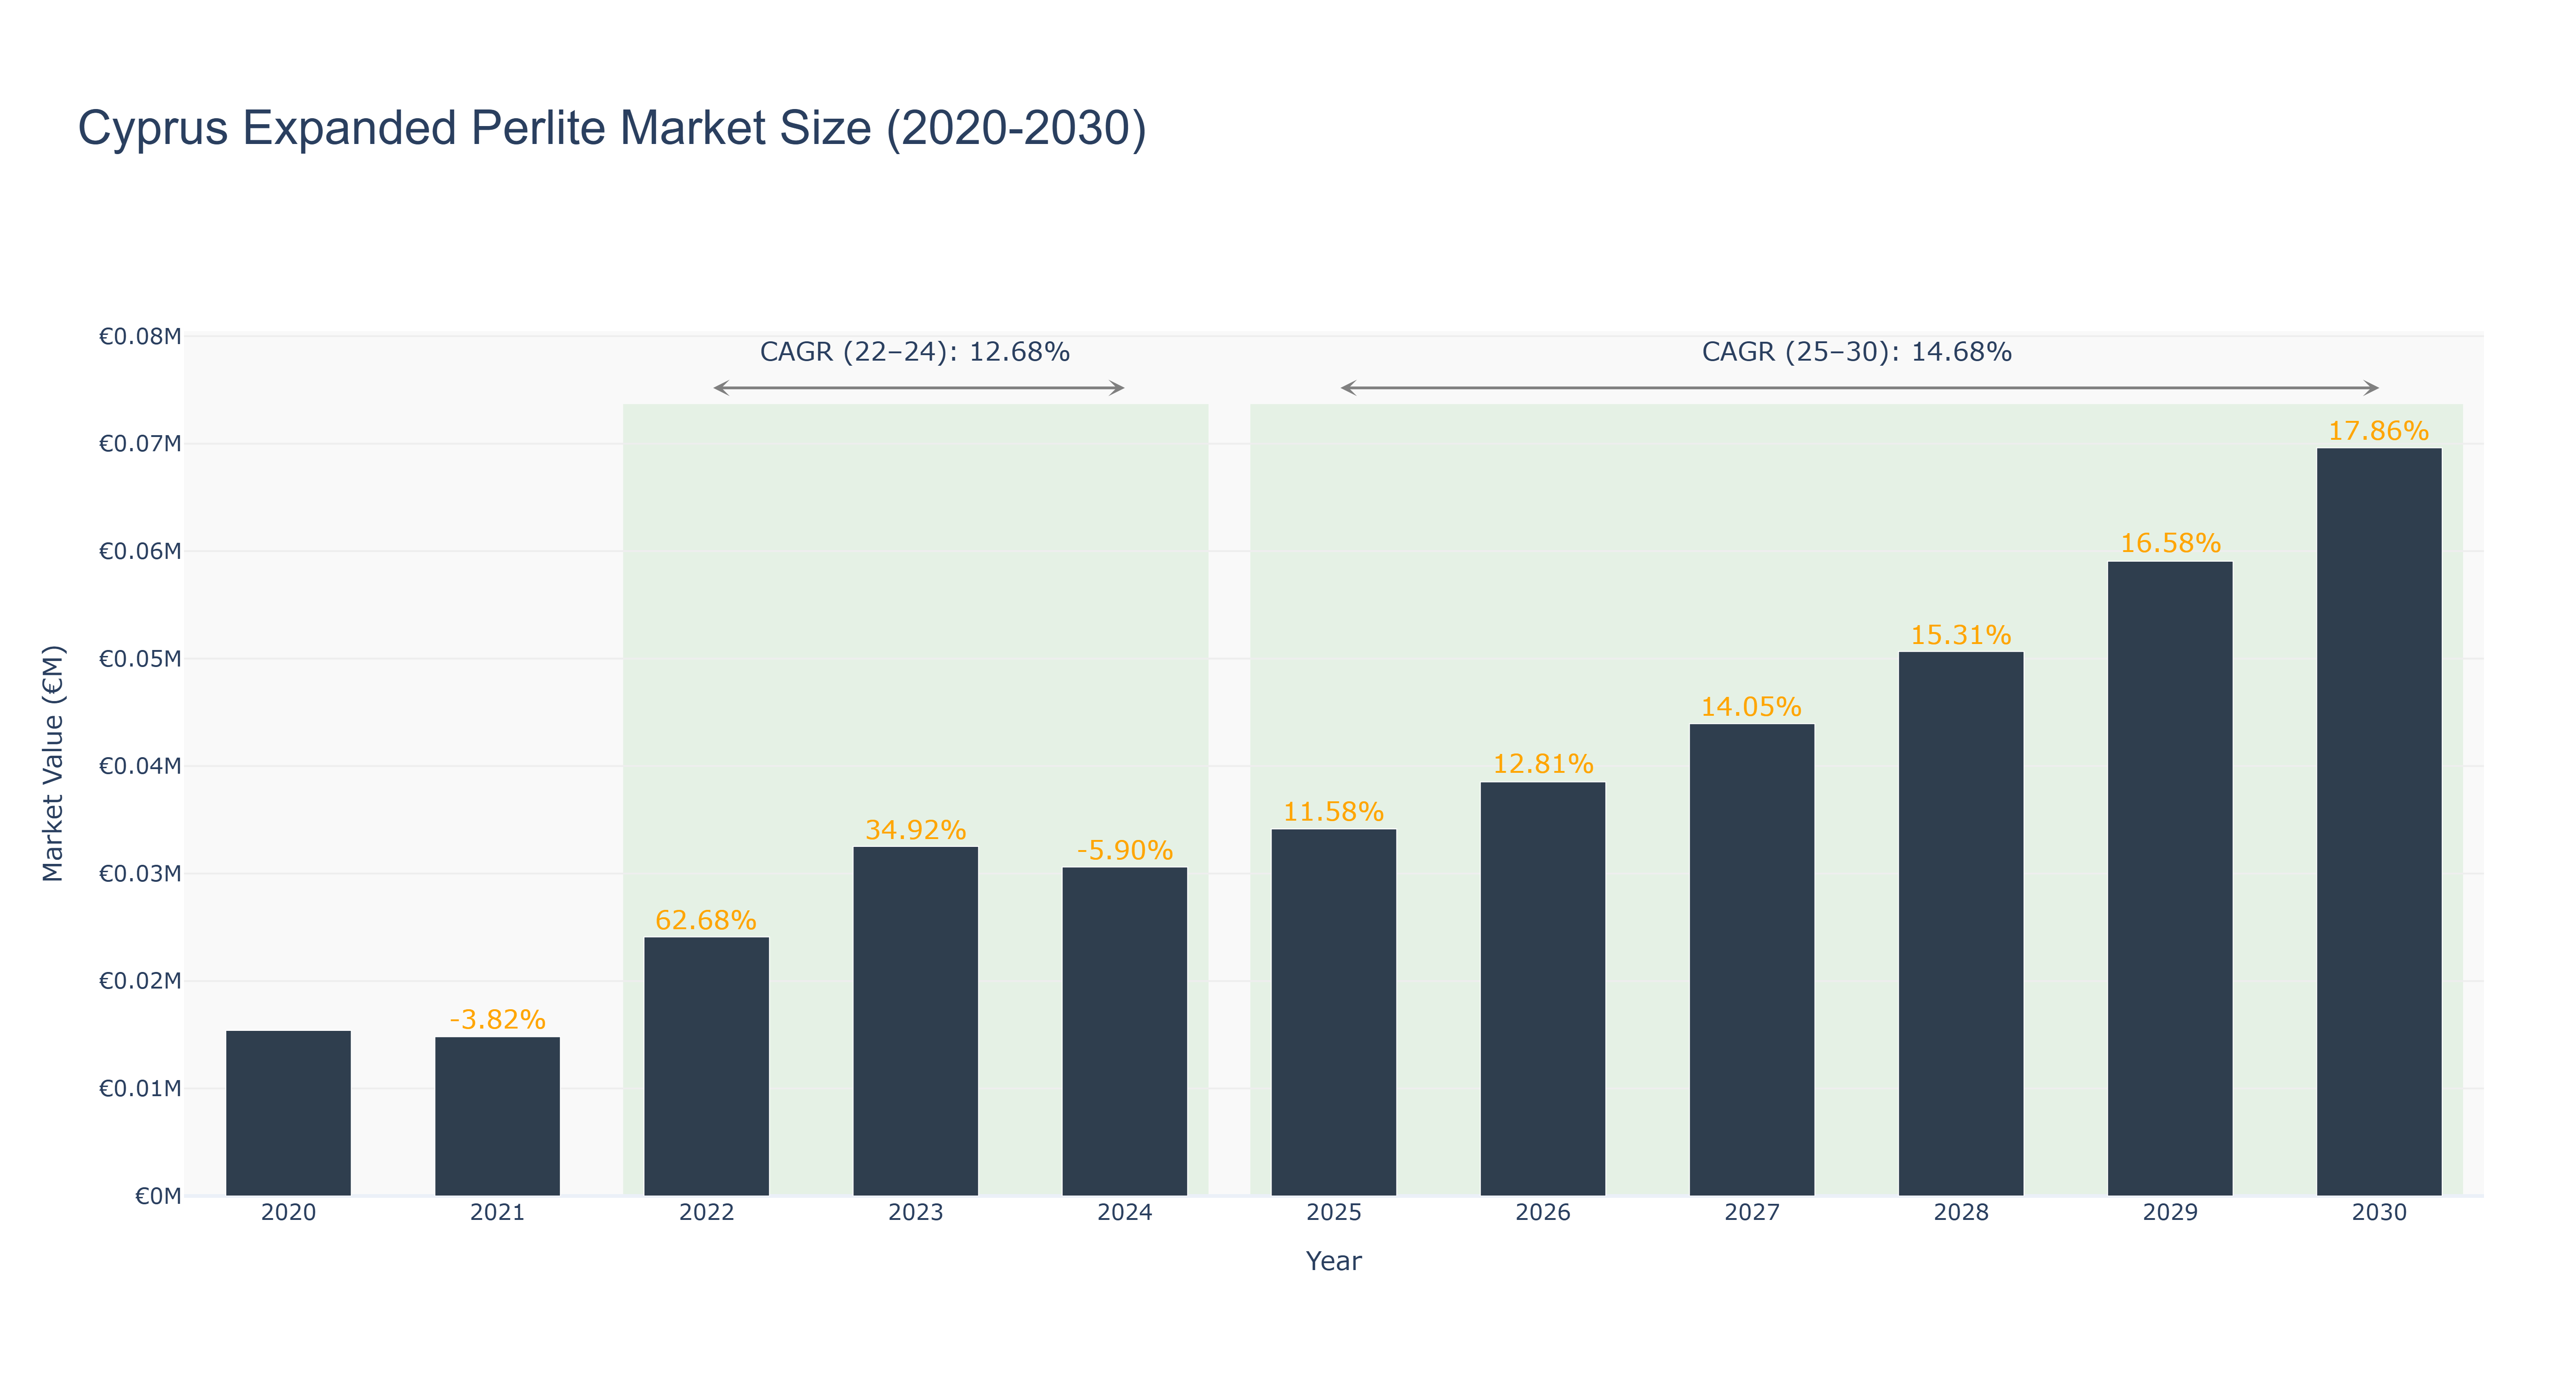
Task: Select the 2022 market value bar
Action: coord(706,1066)
